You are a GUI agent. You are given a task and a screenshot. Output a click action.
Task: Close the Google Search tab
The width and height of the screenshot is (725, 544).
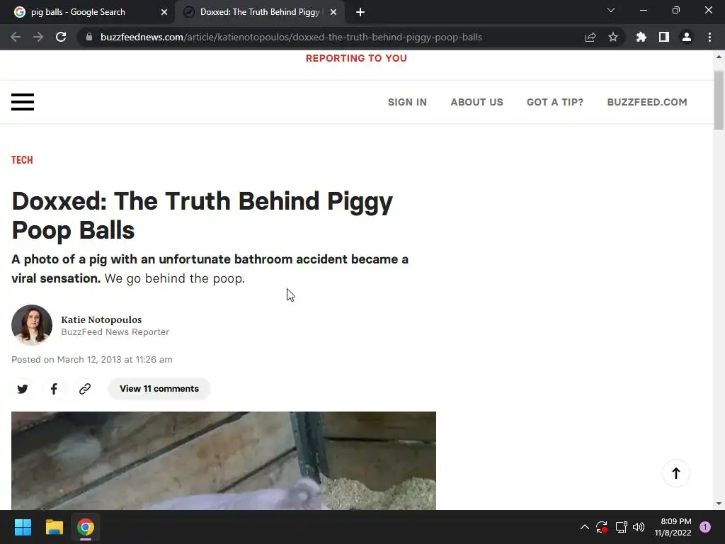[164, 12]
